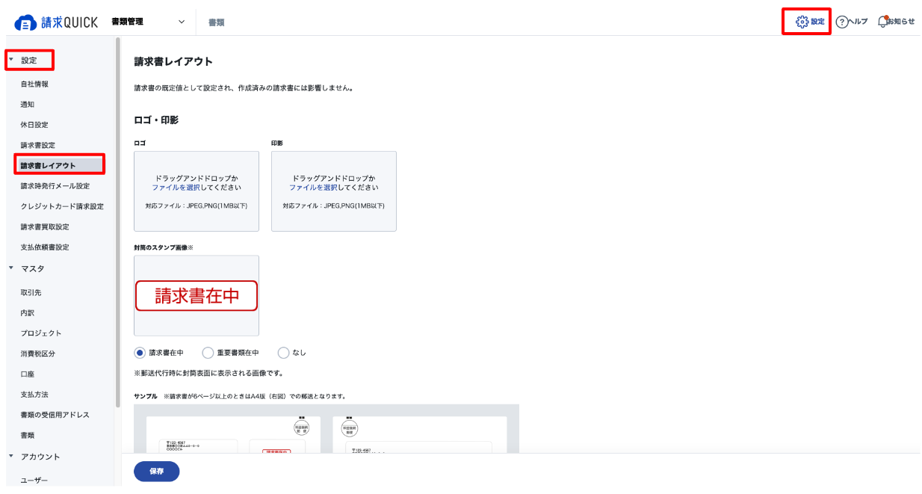Screen dimensions: 922x494
Task: Select the 重要書類在中 radio button
Action: 208,353
